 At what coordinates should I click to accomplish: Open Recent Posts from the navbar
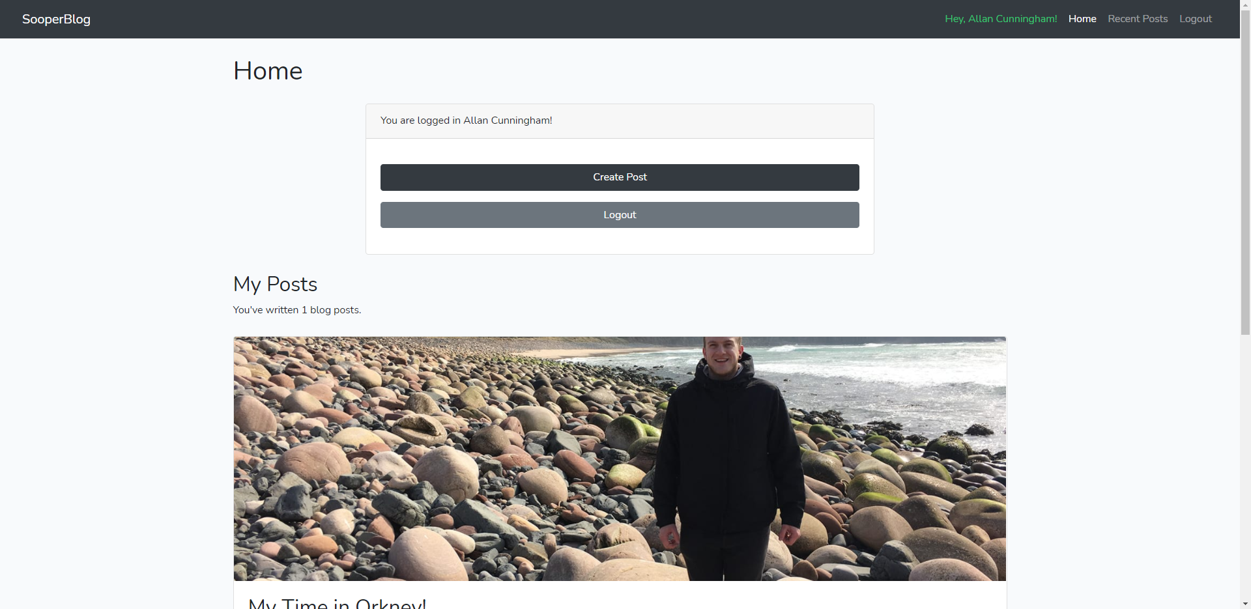click(1138, 19)
